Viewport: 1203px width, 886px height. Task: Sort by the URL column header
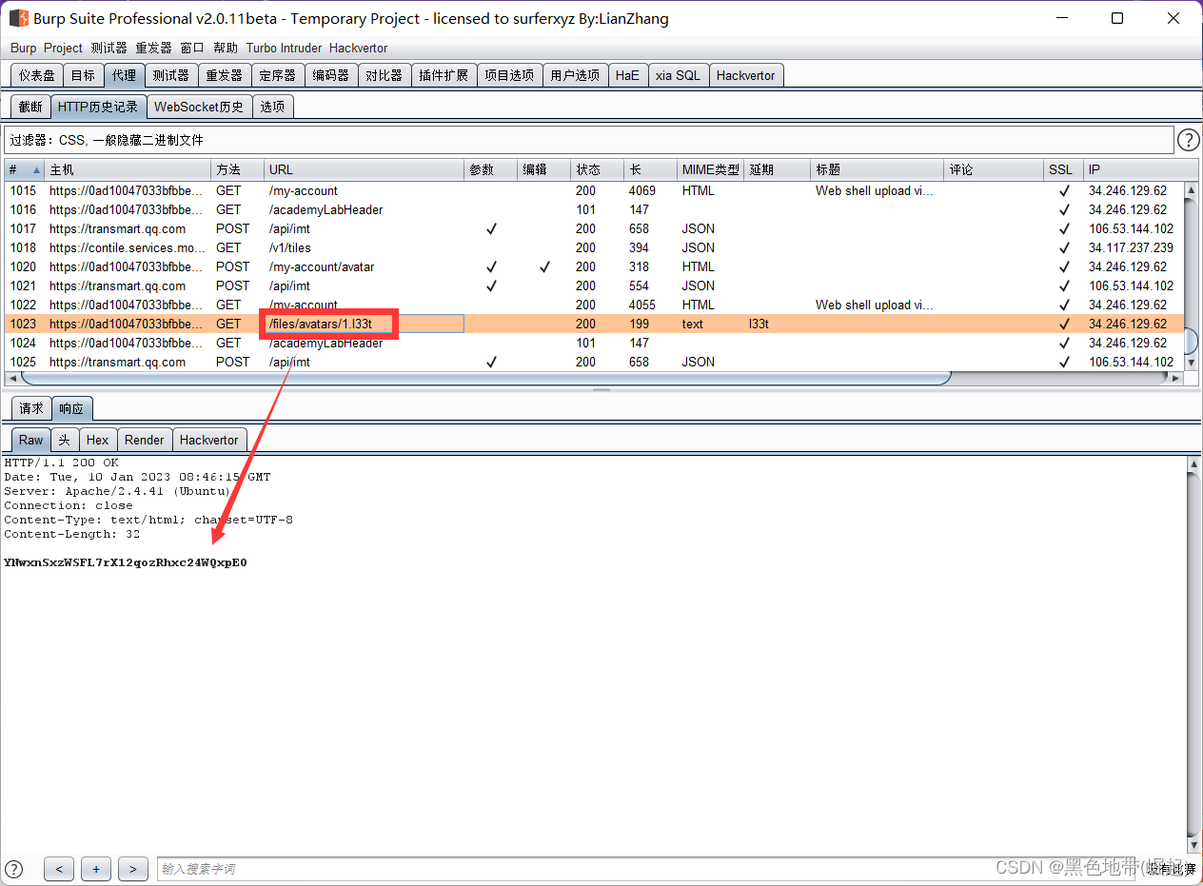364,169
